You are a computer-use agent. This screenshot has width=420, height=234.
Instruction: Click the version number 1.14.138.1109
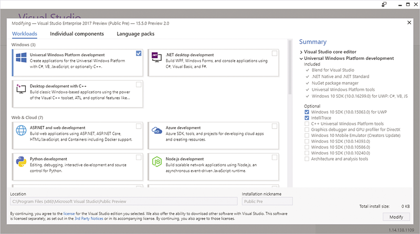(401, 230)
